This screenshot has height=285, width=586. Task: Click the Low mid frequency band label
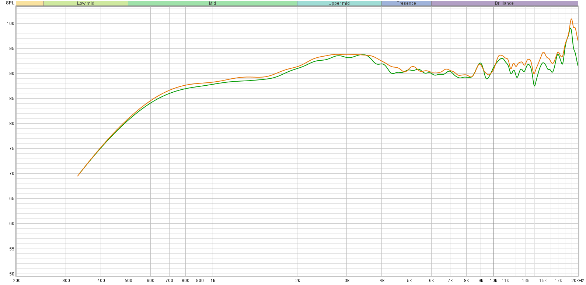coord(86,3)
